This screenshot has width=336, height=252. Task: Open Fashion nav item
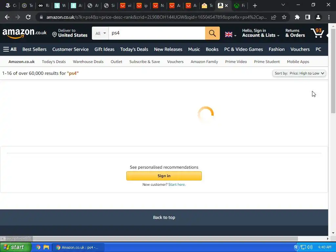tap(277, 49)
